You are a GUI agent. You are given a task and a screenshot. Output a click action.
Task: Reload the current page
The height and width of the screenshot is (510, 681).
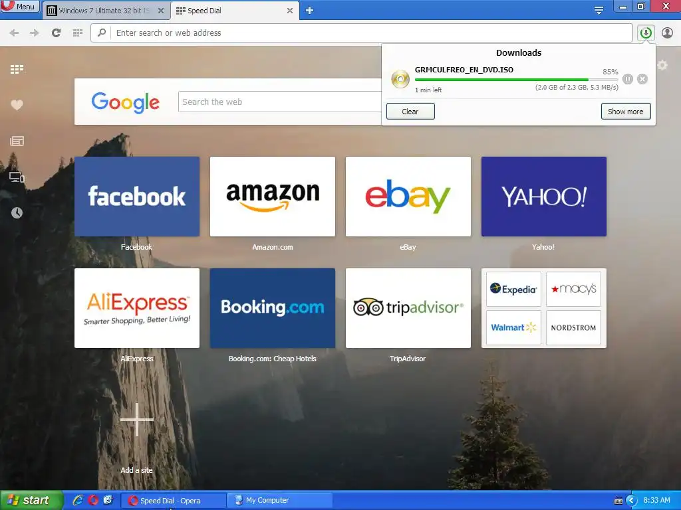coord(56,33)
